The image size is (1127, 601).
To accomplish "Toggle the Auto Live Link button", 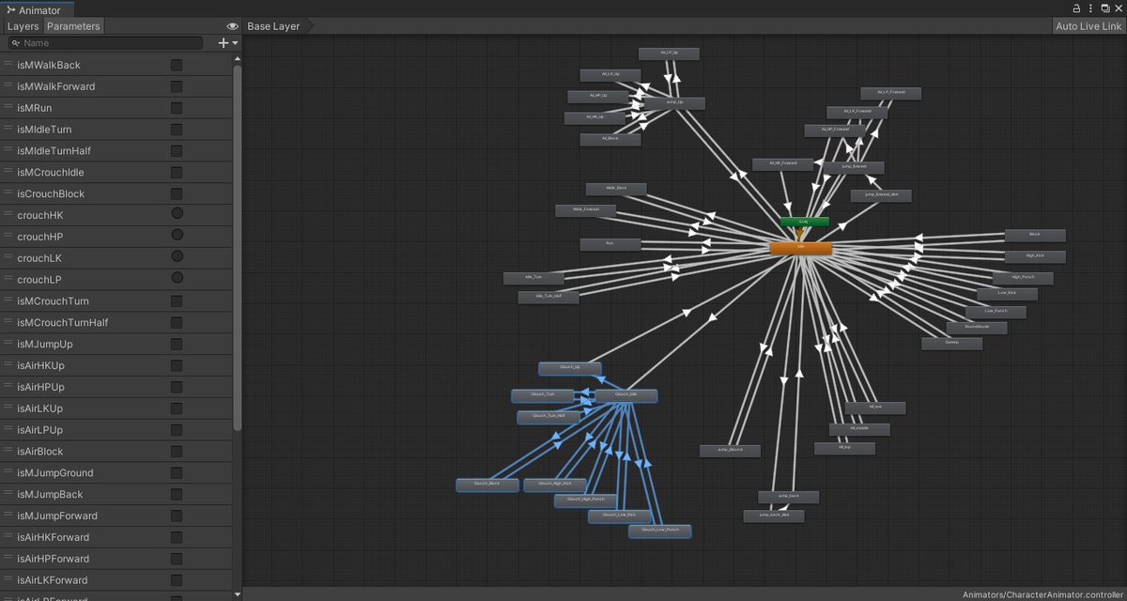I will [x=1088, y=26].
